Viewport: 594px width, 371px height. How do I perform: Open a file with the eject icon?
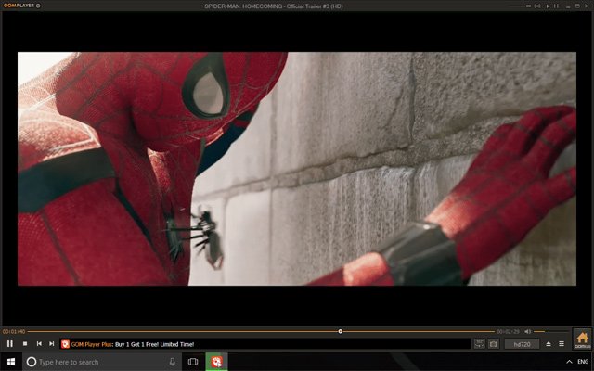[549, 344]
